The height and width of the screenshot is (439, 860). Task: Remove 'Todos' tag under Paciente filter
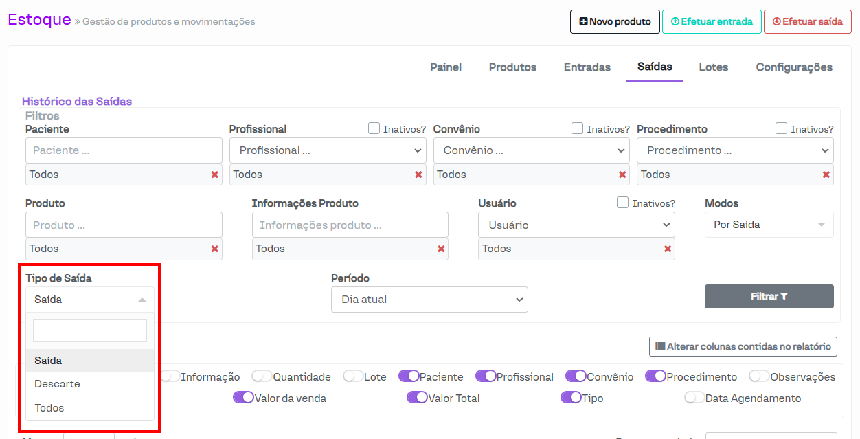214,175
